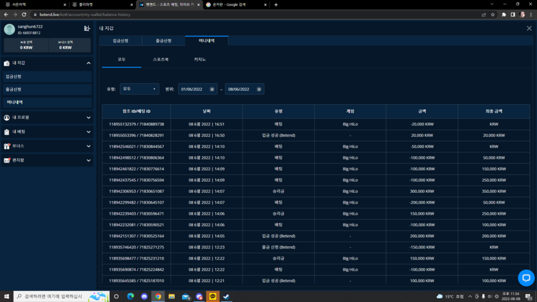The width and height of the screenshot is (537, 302).
Task: Close the 내 지갑 panel
Action: point(529,28)
